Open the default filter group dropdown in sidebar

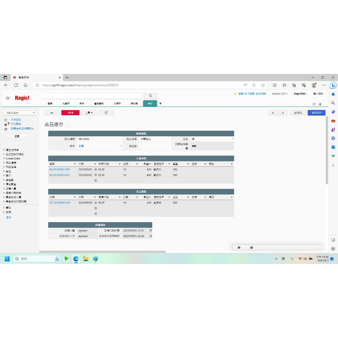[x=20, y=113]
